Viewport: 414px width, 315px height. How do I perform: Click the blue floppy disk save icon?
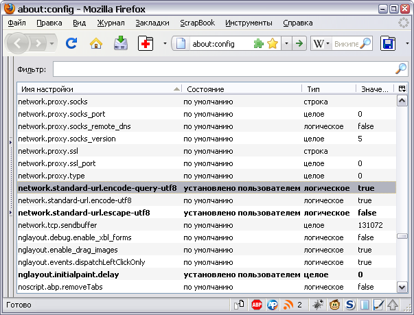tap(388, 43)
